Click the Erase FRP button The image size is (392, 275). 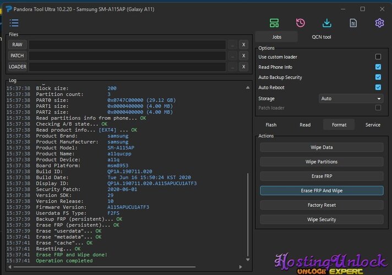(322, 177)
